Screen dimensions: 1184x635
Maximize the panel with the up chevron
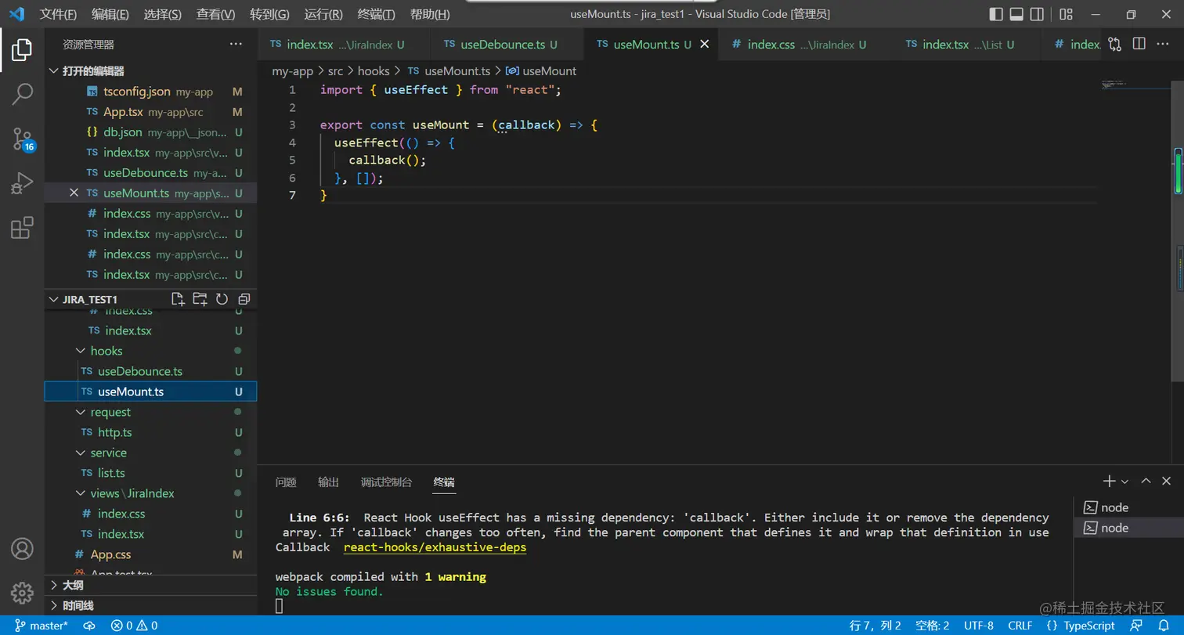1146,481
